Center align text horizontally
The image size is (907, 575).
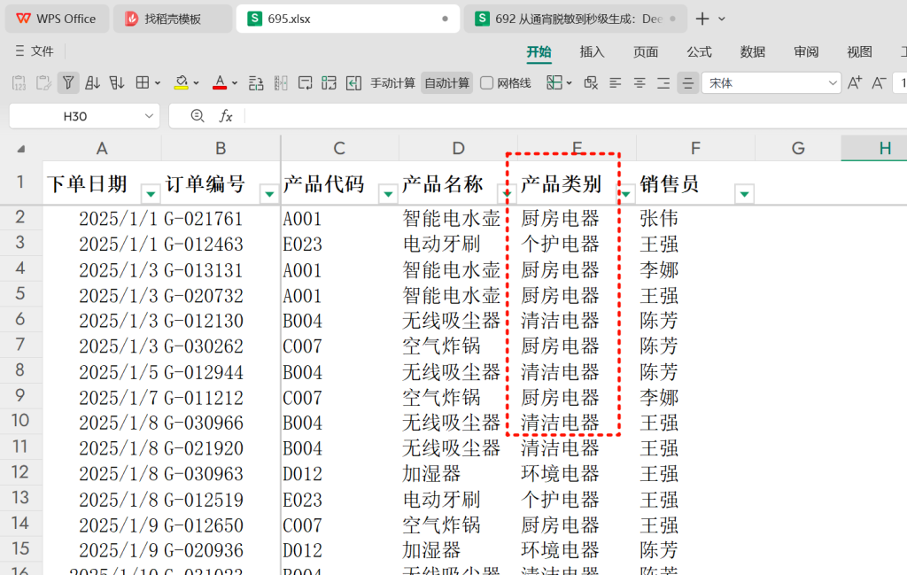click(x=640, y=83)
